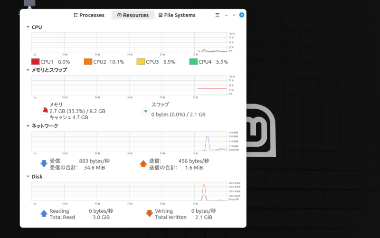Click the CPU history graph
This screenshot has height=238, width=380.
(128, 42)
